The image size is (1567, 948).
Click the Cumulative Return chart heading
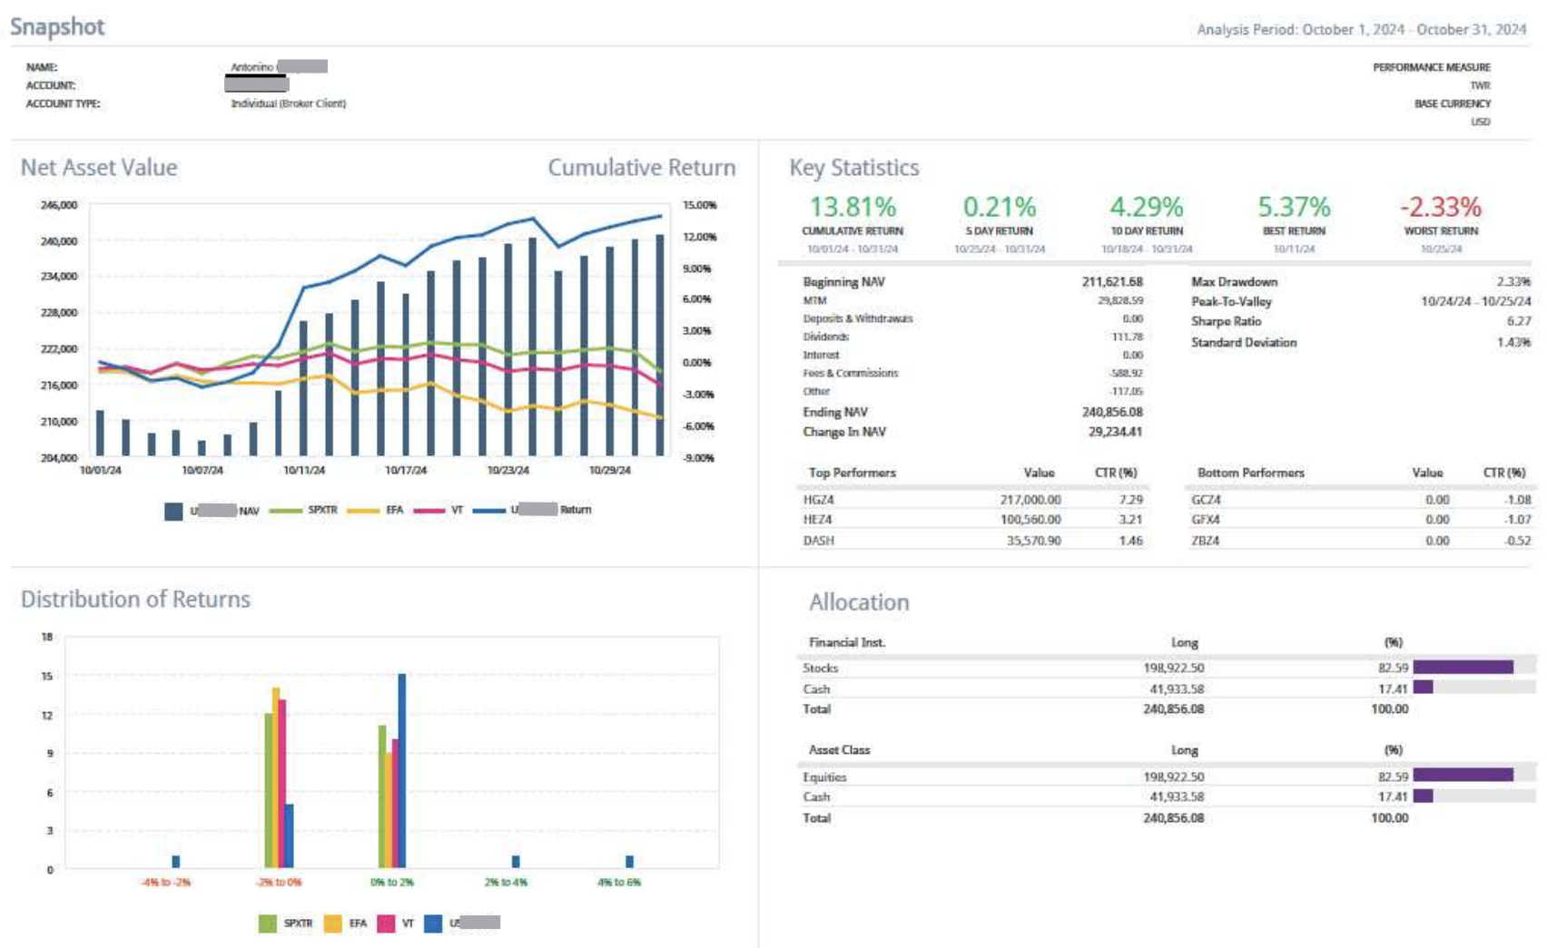[x=641, y=168]
